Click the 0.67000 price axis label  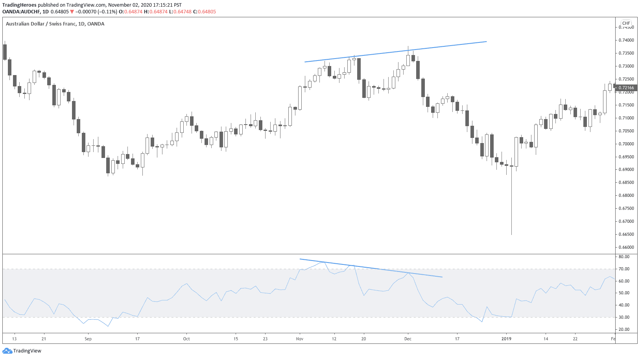626,221
